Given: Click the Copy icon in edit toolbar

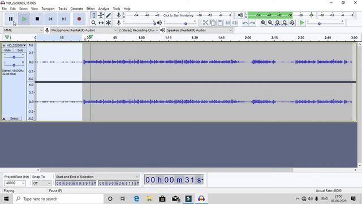Looking at the screenshot, I should point(213,23).
